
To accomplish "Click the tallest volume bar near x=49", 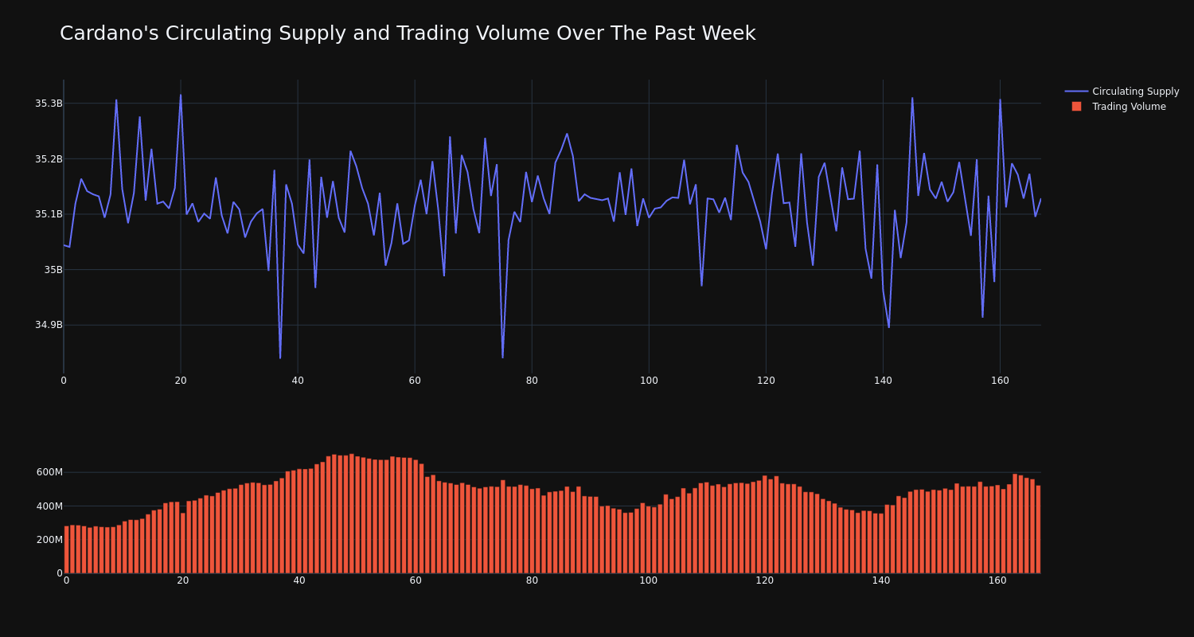I will [351, 514].
